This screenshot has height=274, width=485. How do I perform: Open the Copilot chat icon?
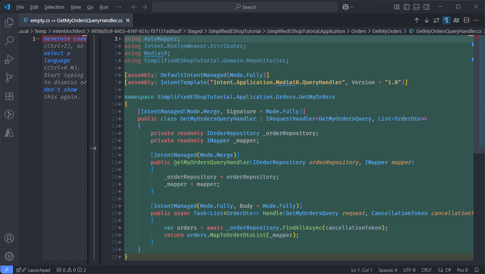[x=345, y=7]
